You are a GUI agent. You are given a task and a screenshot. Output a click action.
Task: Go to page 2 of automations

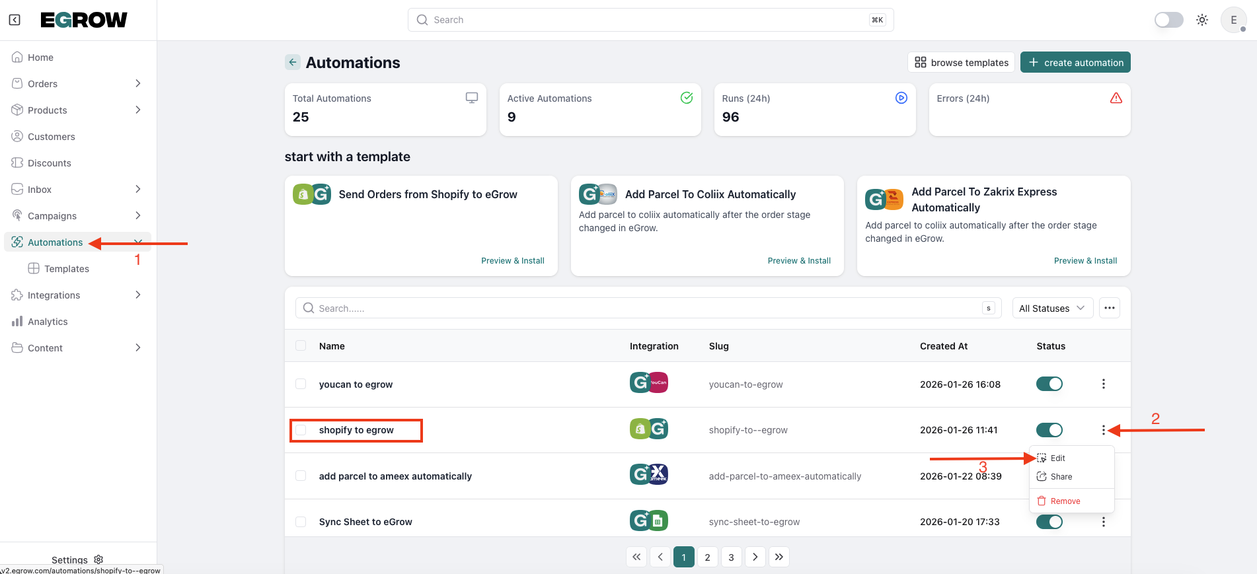tap(707, 557)
